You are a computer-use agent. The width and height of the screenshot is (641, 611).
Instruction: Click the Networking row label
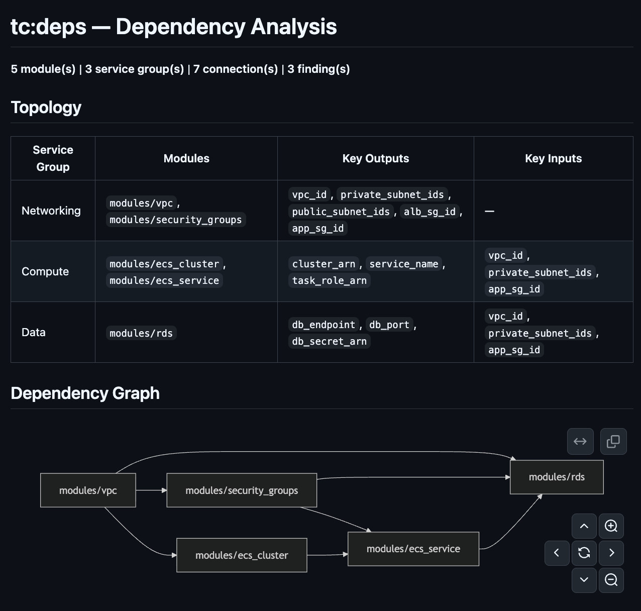51,211
